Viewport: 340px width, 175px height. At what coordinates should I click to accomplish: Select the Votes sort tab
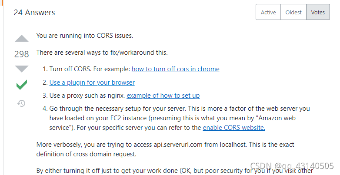[x=318, y=12]
